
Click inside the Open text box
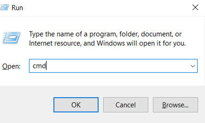[113, 66]
